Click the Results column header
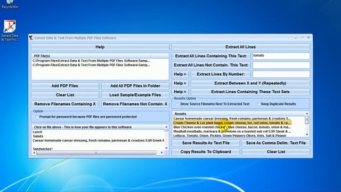 pos(232,114)
